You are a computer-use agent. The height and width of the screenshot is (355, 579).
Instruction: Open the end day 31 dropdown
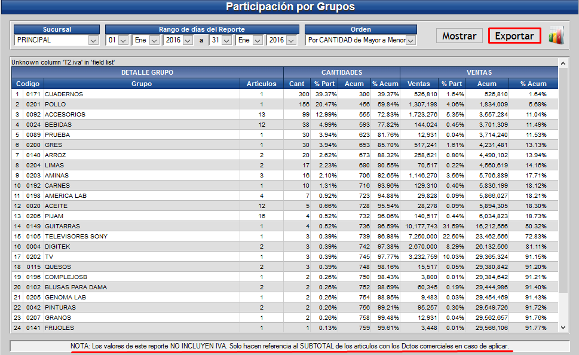click(x=220, y=40)
